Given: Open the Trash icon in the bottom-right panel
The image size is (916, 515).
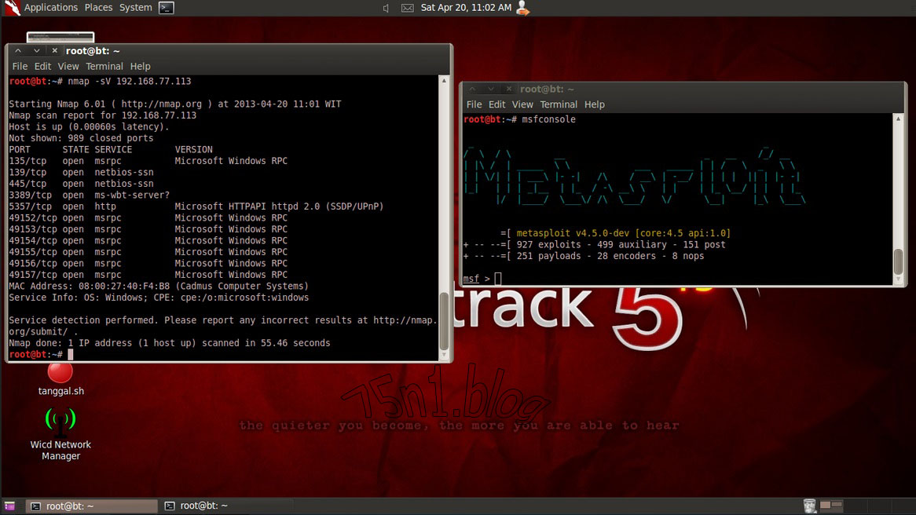Looking at the screenshot, I should (x=809, y=506).
